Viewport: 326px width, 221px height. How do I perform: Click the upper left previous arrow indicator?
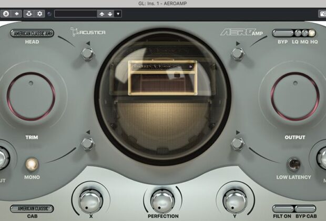[88, 43]
